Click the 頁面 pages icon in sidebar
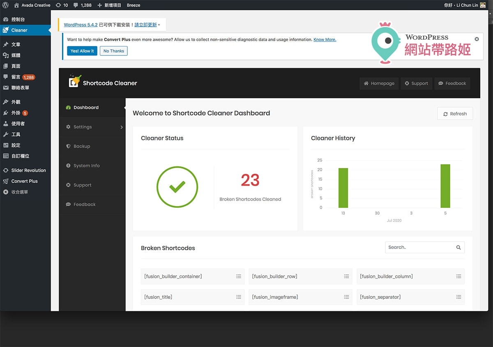This screenshot has width=493, height=347. pyautogui.click(x=6, y=66)
